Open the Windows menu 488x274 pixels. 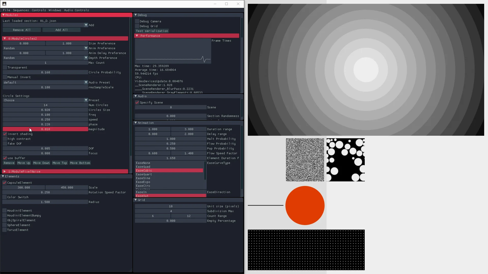[55, 10]
